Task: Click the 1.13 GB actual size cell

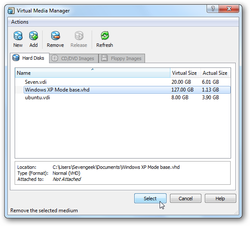Action: pos(210,90)
